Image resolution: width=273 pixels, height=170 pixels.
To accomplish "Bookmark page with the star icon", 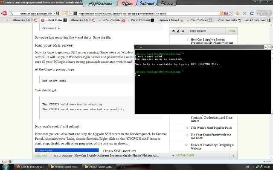I will [230, 13].
